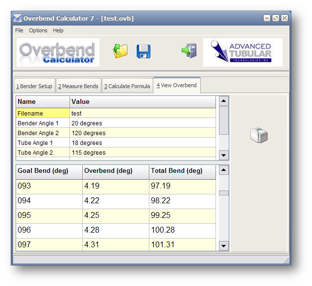Select the Filename row cell

[x=43, y=113]
